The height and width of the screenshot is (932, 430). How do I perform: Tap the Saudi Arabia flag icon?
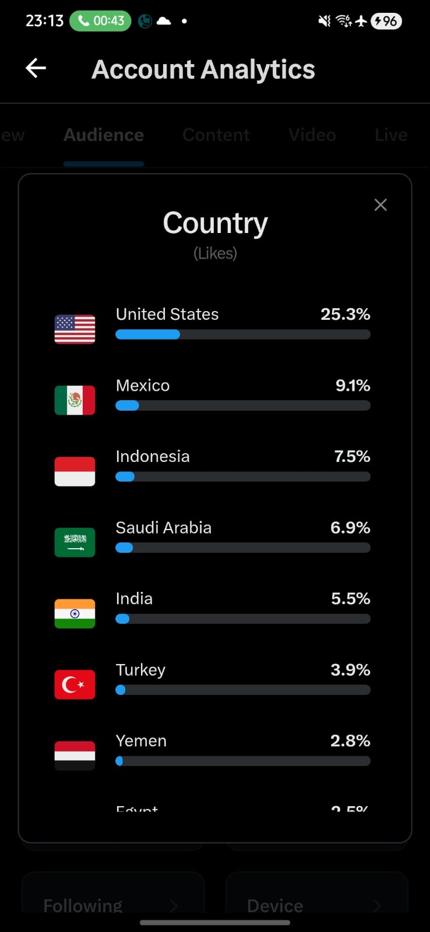(x=75, y=542)
